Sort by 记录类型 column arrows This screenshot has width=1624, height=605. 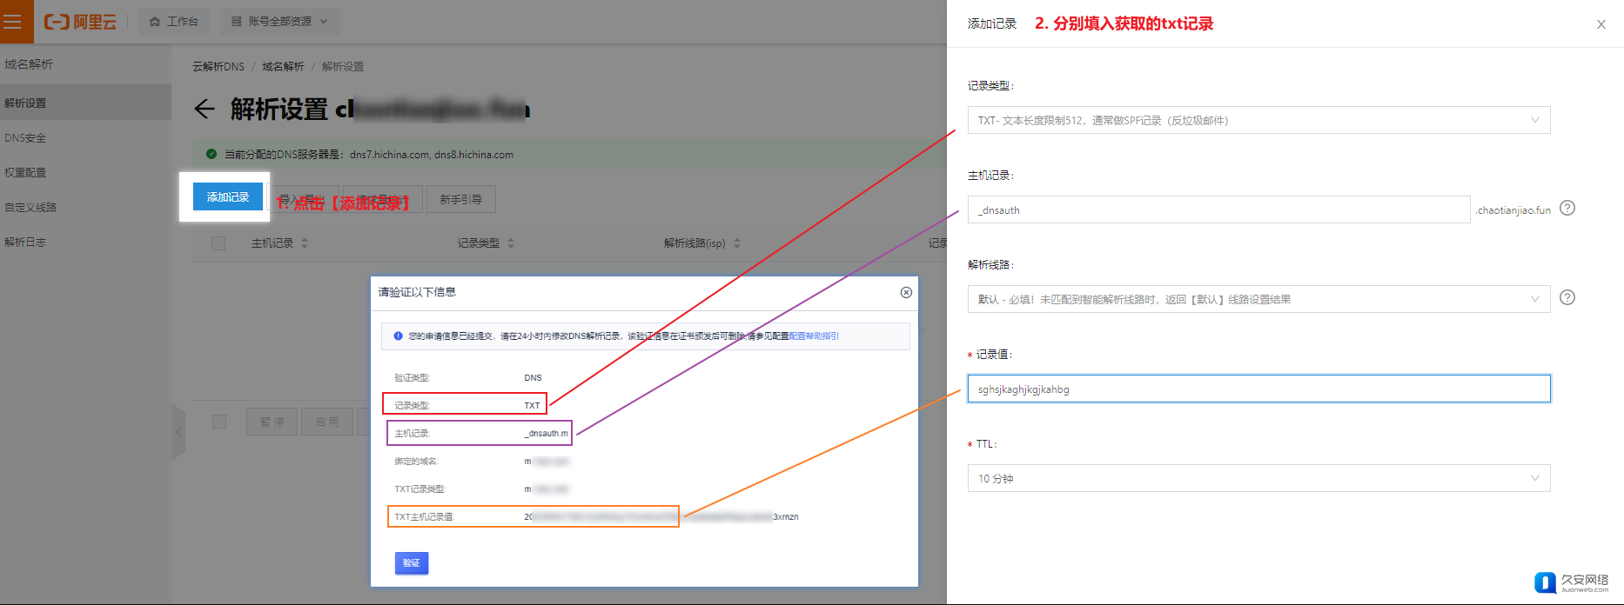pyautogui.click(x=511, y=243)
